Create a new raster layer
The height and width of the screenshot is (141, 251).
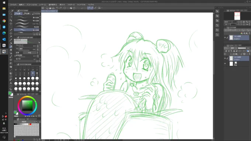[x=231, y=54]
